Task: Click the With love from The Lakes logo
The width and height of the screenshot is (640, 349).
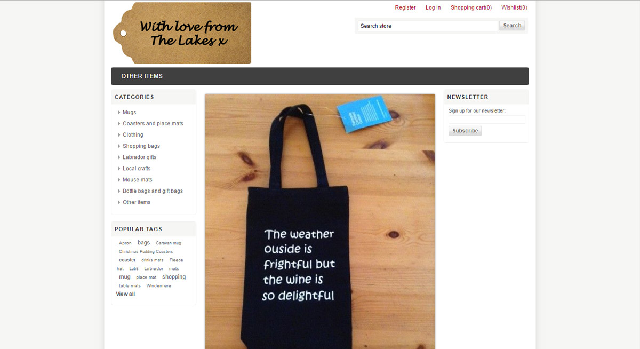Action: coord(182,33)
